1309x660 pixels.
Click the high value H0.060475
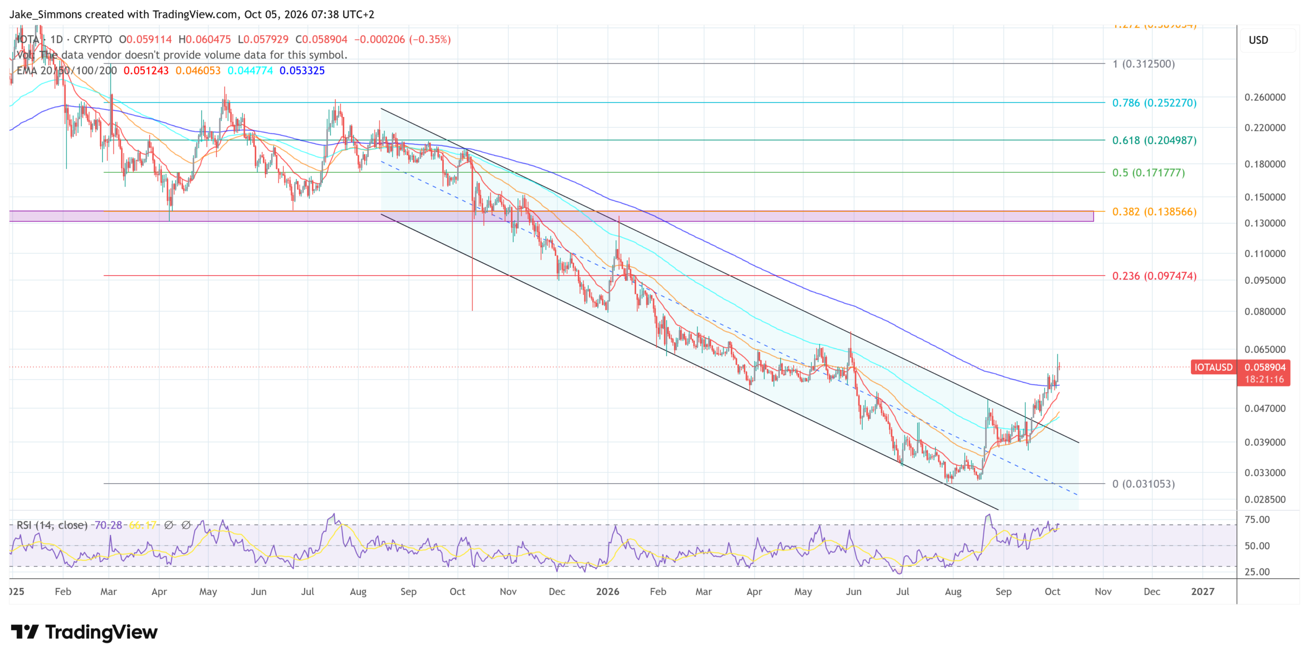pyautogui.click(x=205, y=39)
